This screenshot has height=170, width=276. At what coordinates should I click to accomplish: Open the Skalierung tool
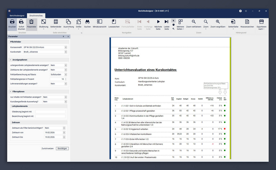click(x=44, y=24)
